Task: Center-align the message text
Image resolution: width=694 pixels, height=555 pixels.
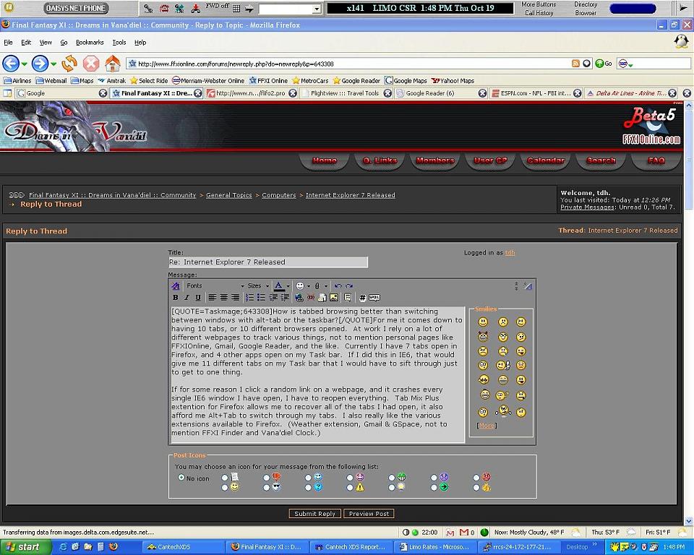Action: click(224, 298)
